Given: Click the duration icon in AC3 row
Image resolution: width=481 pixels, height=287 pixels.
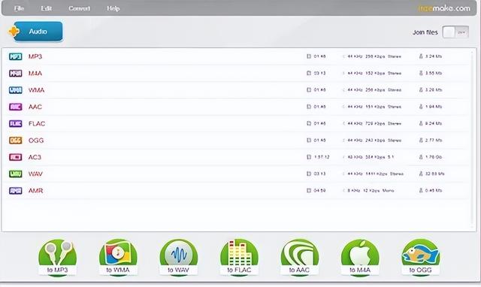Looking at the screenshot, I should 309,157.
